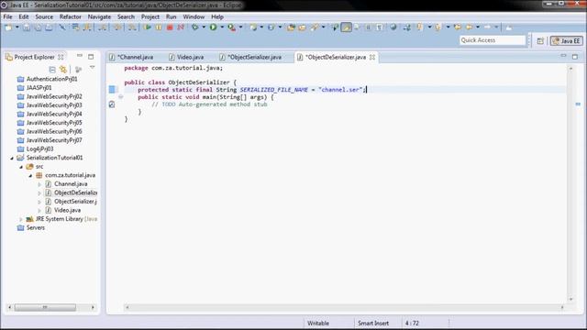Close the ObjectDeSerializer.java tab
Screen dimensions: 587x330
point(372,57)
